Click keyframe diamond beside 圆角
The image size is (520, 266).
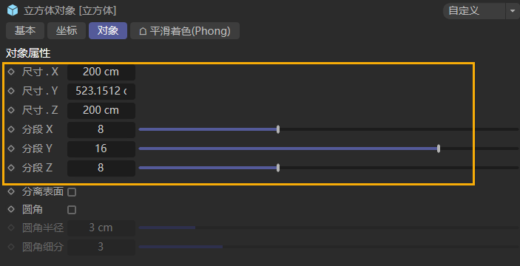coord(11,209)
